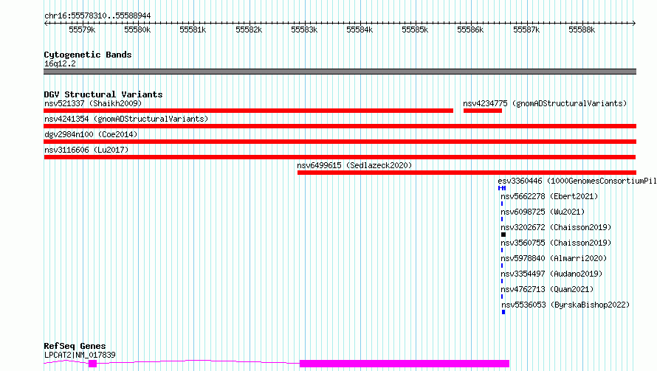Click blue marker under nsv5978840

click(502, 266)
